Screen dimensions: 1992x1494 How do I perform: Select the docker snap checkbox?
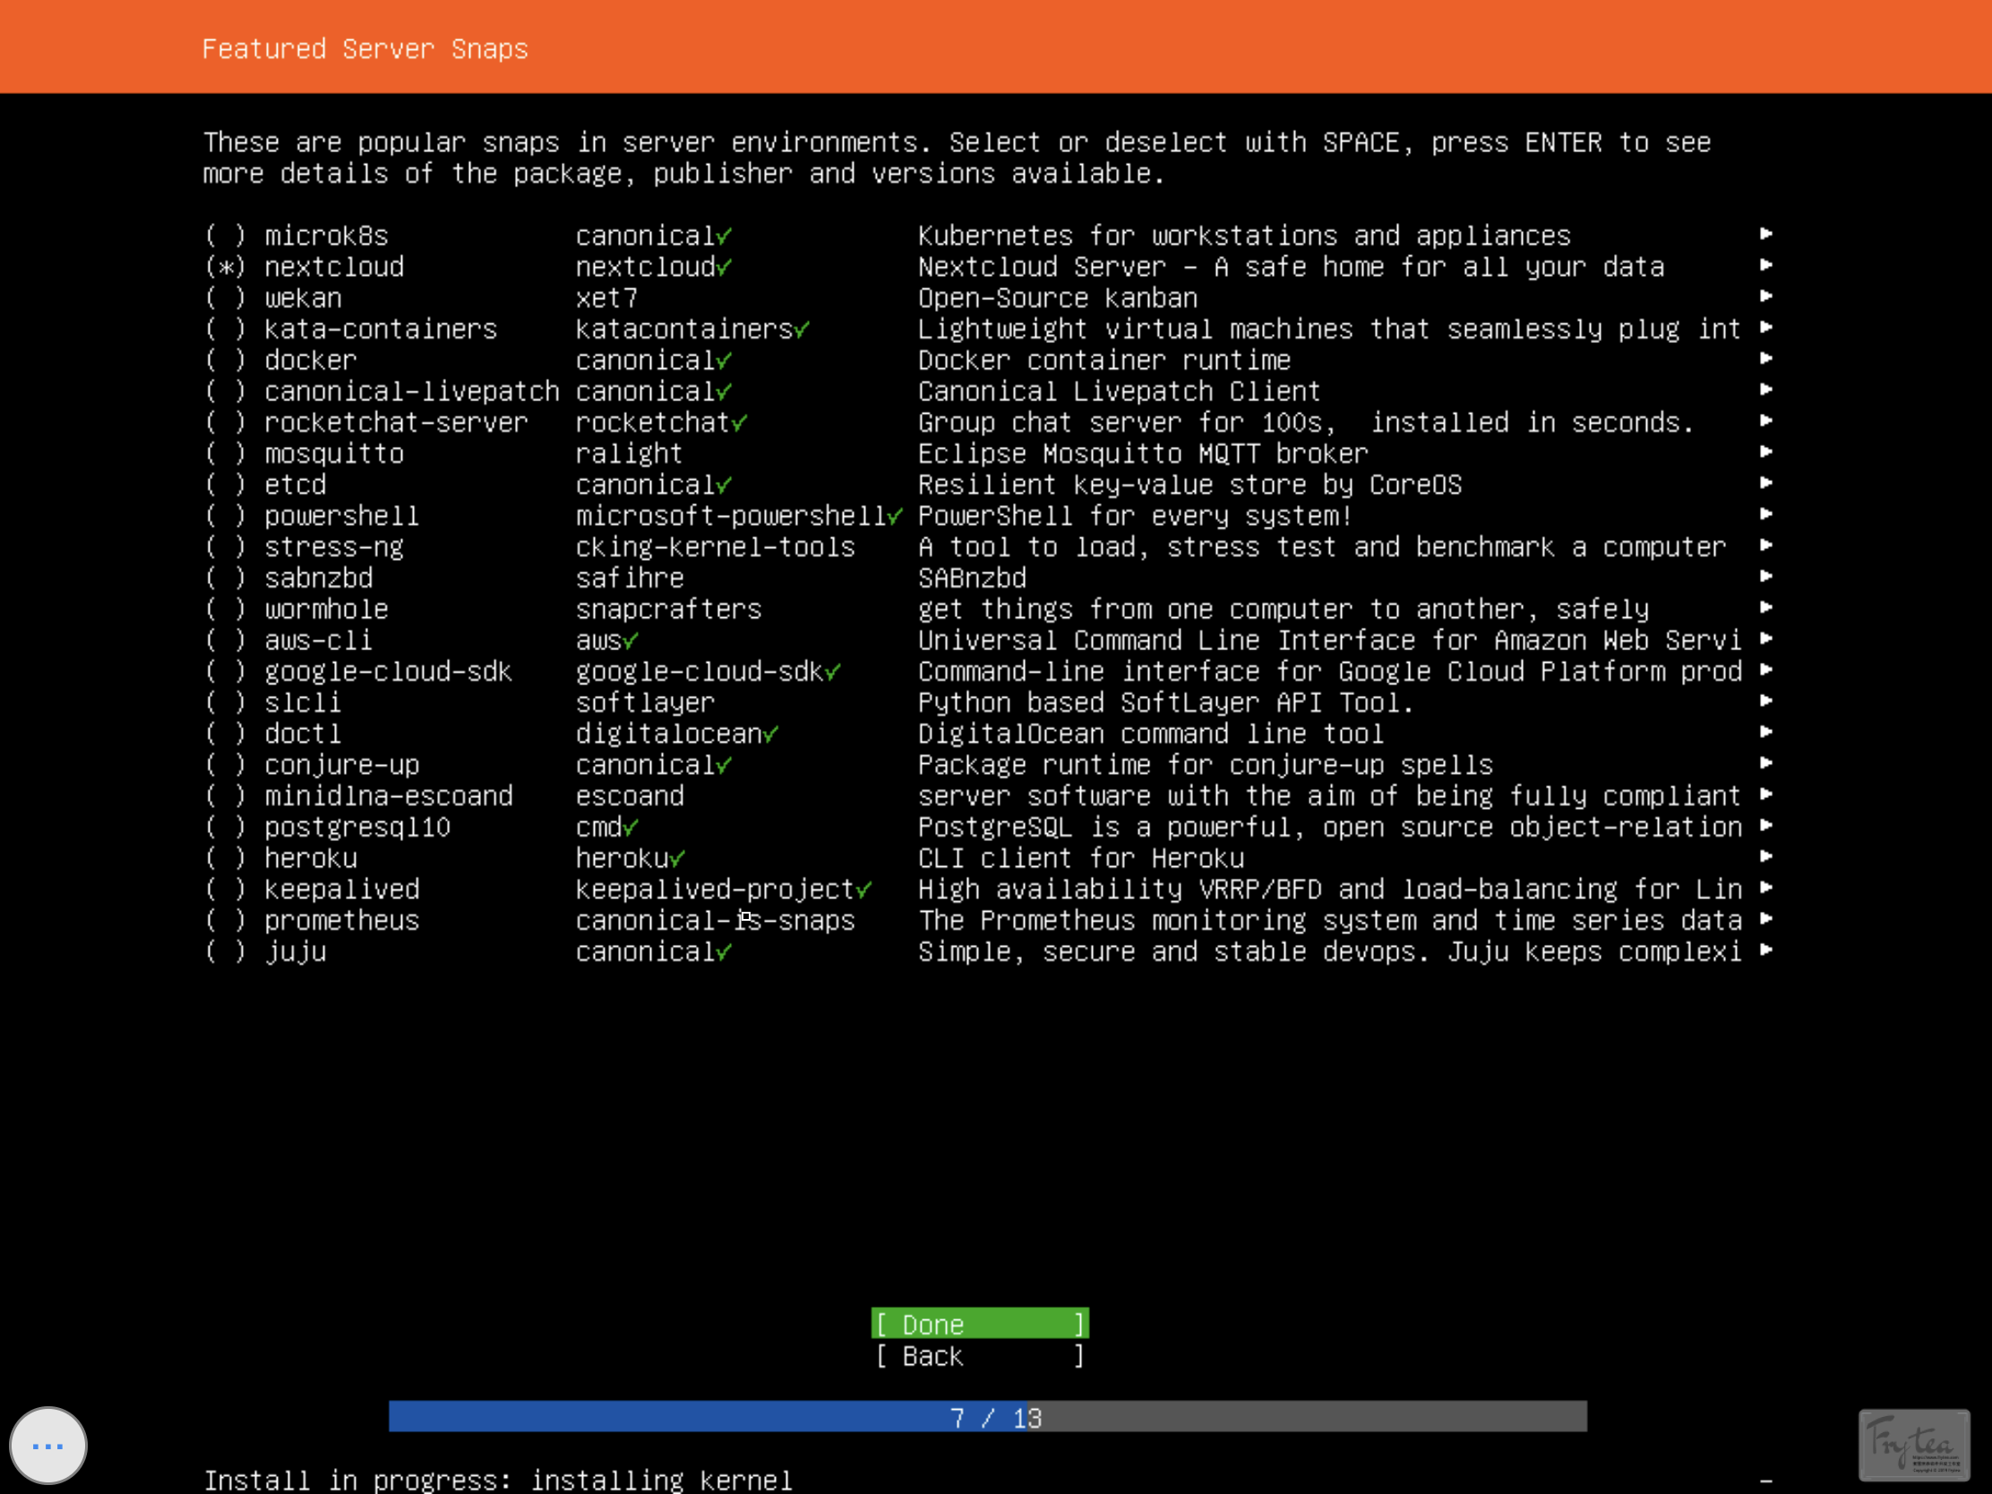(225, 361)
